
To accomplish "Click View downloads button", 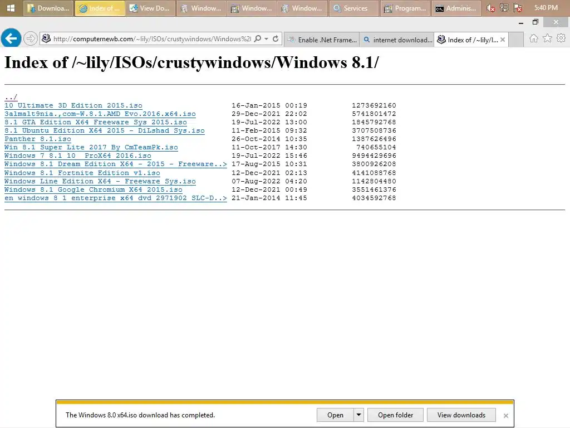I will pyautogui.click(x=461, y=415).
